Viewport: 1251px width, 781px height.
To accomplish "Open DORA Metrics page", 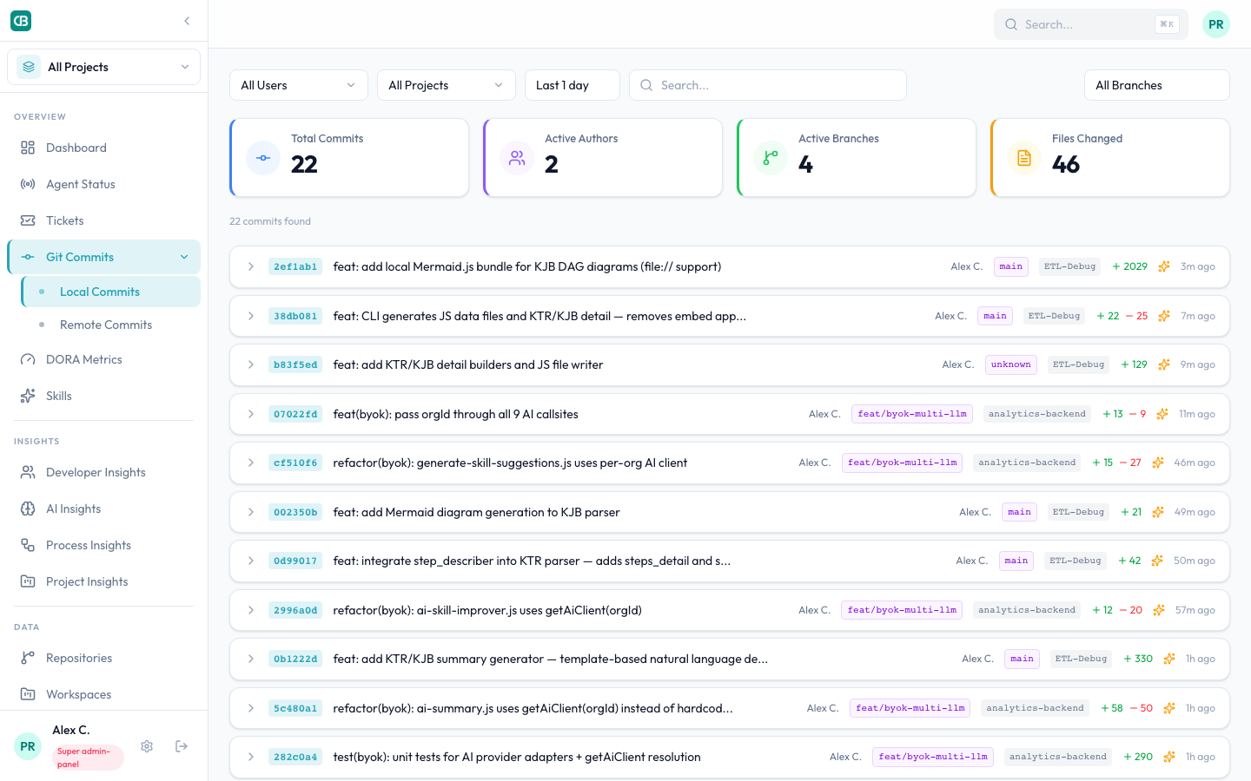I will [103, 359].
